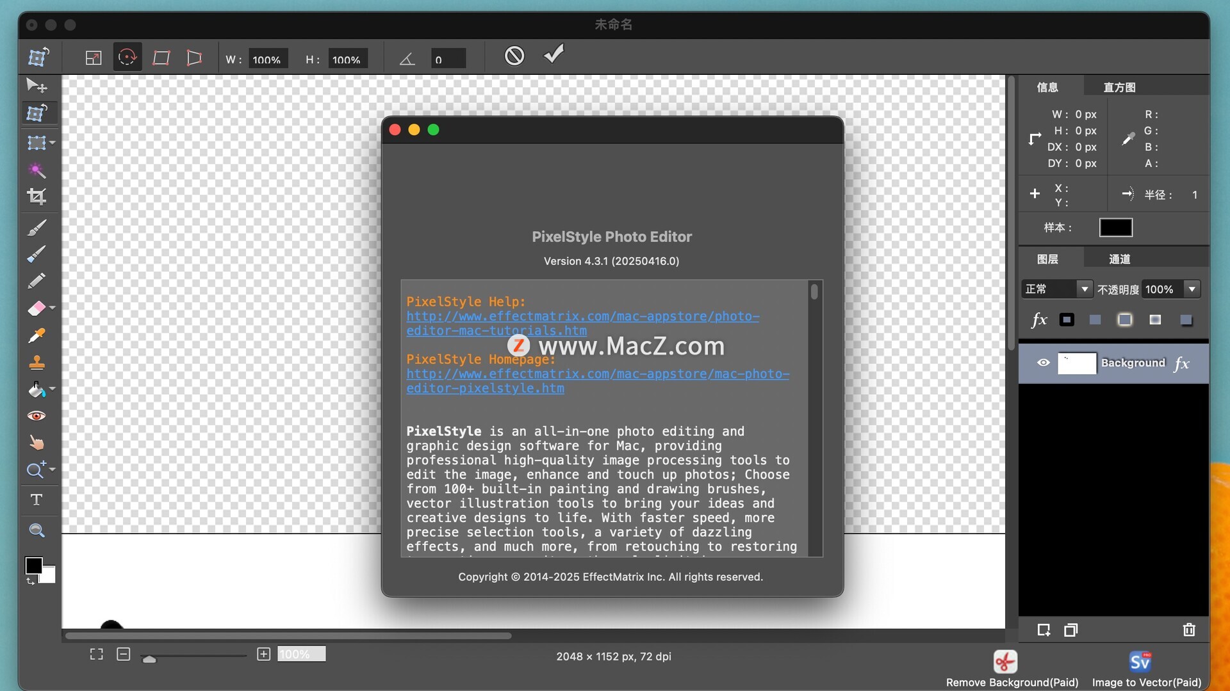Toggle the black-square layer effect icon
Screen dimensions: 1230x691
click(x=1067, y=320)
